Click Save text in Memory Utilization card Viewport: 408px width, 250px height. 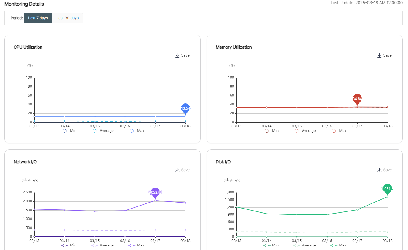click(388, 55)
